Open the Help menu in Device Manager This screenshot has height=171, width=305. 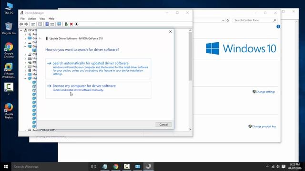tap(51, 19)
